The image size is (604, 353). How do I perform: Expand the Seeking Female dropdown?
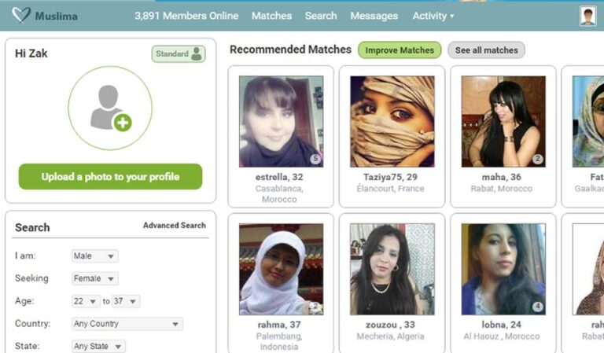pyautogui.click(x=94, y=278)
